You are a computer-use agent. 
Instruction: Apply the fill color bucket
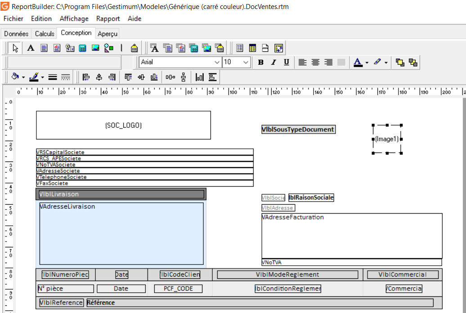pyautogui.click(x=15, y=77)
